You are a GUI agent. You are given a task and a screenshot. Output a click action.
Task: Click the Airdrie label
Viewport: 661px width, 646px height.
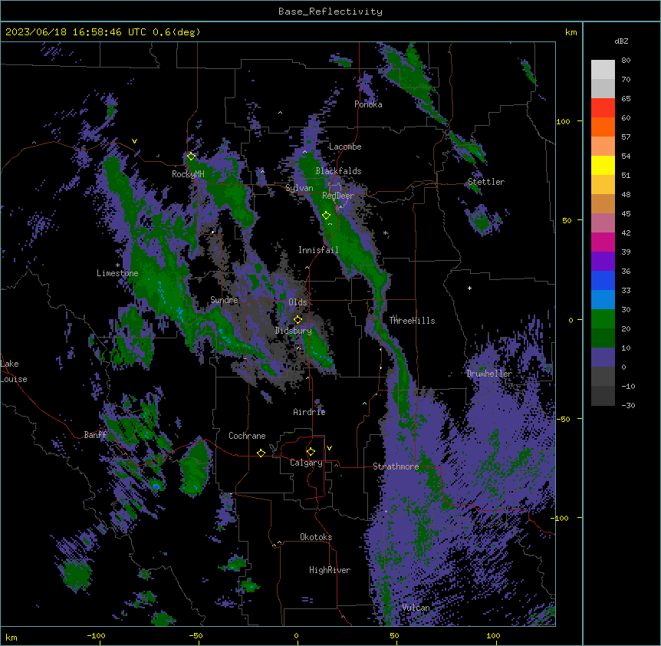click(x=309, y=412)
